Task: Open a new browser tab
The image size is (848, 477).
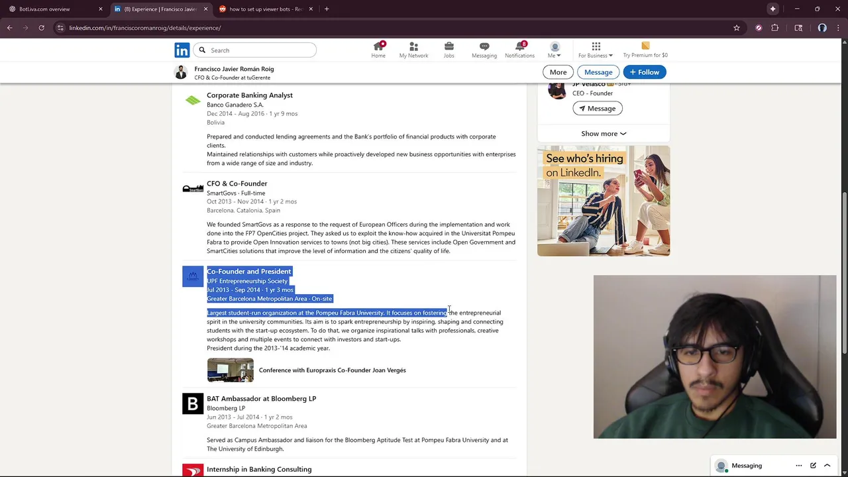Action: pos(327,9)
